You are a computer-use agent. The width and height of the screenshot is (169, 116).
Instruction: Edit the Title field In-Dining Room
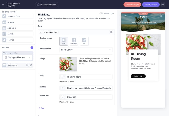pyautogui.click(x=89, y=77)
